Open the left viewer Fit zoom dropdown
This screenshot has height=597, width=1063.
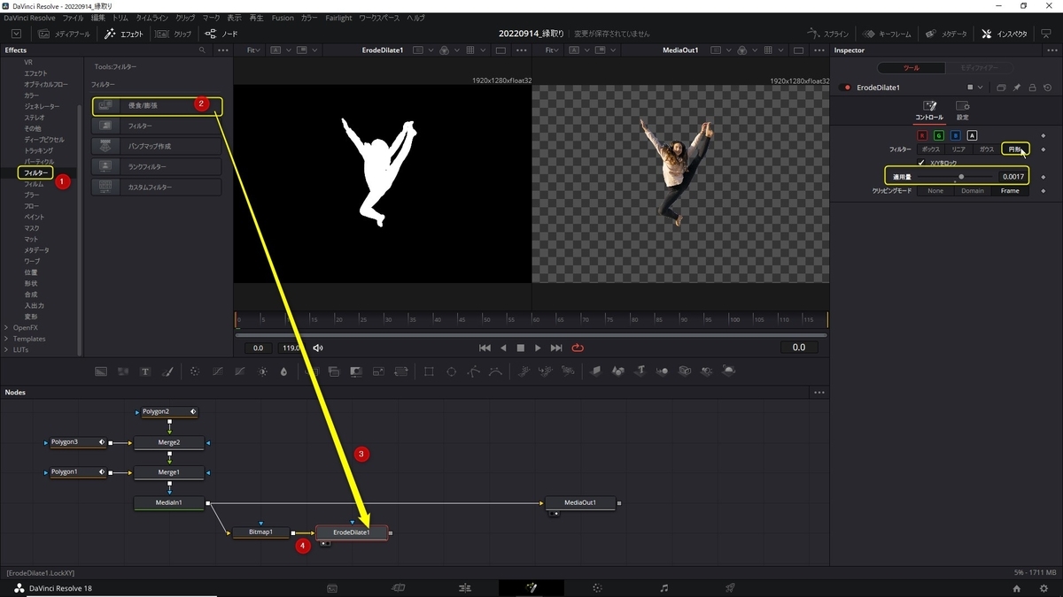[254, 50]
